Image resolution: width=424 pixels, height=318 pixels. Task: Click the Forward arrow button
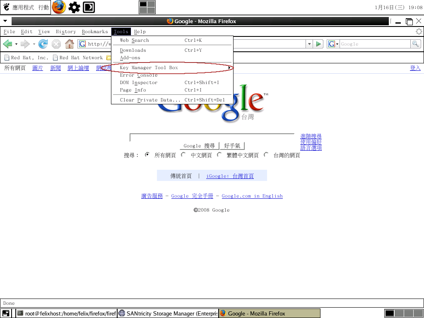[25, 44]
